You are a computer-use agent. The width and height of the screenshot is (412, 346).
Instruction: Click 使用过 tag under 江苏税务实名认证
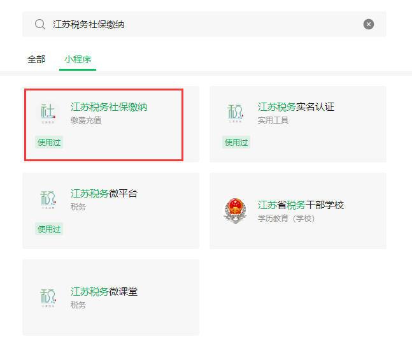click(236, 142)
